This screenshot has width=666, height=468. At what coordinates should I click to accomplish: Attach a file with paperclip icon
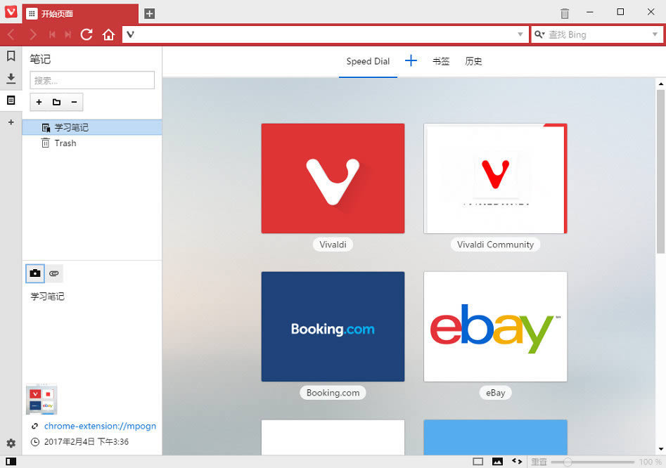click(54, 273)
